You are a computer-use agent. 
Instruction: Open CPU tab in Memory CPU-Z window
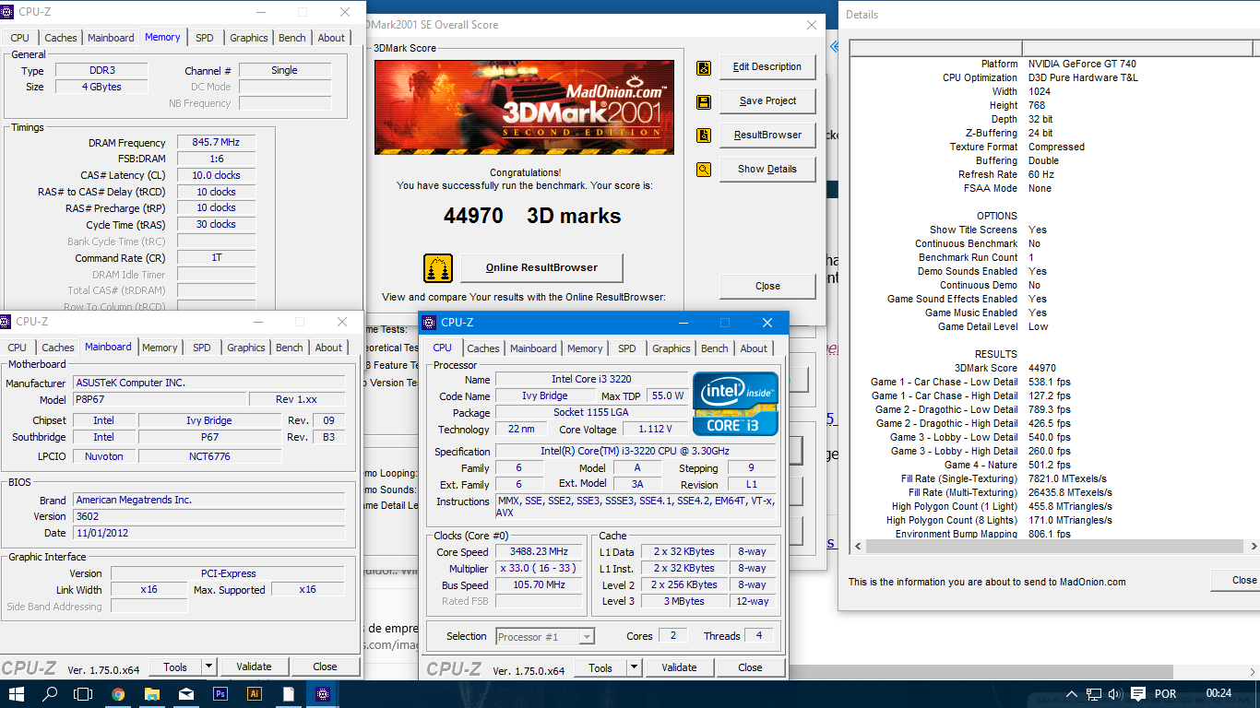(x=20, y=38)
